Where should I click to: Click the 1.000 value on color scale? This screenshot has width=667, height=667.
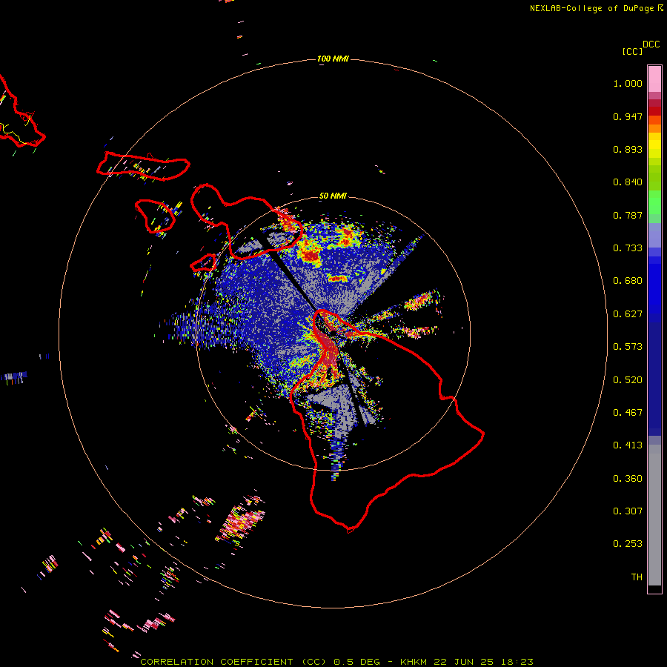coord(628,83)
